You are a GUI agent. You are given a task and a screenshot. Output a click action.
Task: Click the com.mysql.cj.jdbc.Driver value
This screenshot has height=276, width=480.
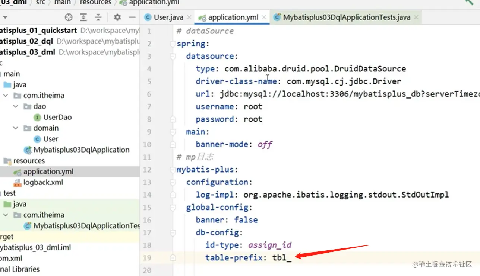click(x=344, y=81)
